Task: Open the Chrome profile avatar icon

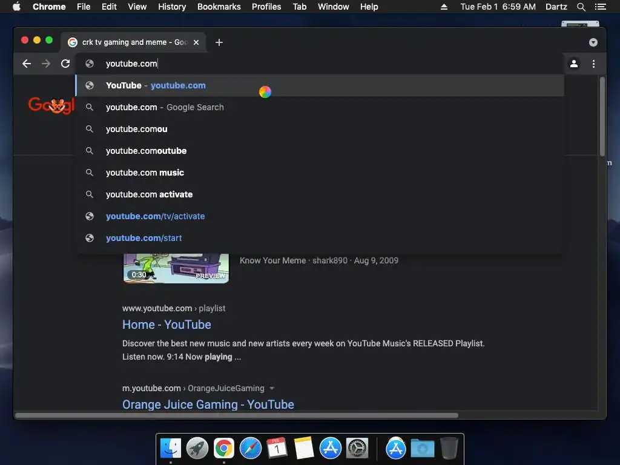Action: pyautogui.click(x=574, y=64)
